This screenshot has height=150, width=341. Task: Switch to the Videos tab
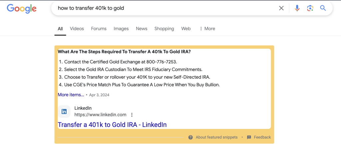(x=77, y=29)
